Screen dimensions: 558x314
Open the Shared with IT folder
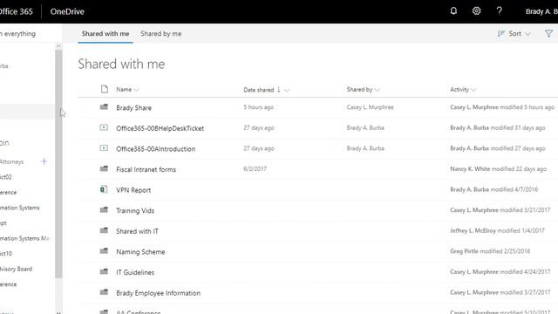click(137, 231)
